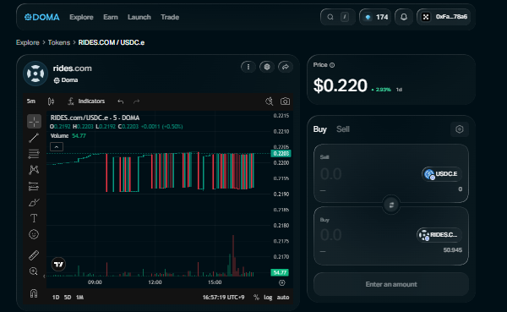Open the swap settings hexagon icon
507x312 pixels.
click(460, 129)
